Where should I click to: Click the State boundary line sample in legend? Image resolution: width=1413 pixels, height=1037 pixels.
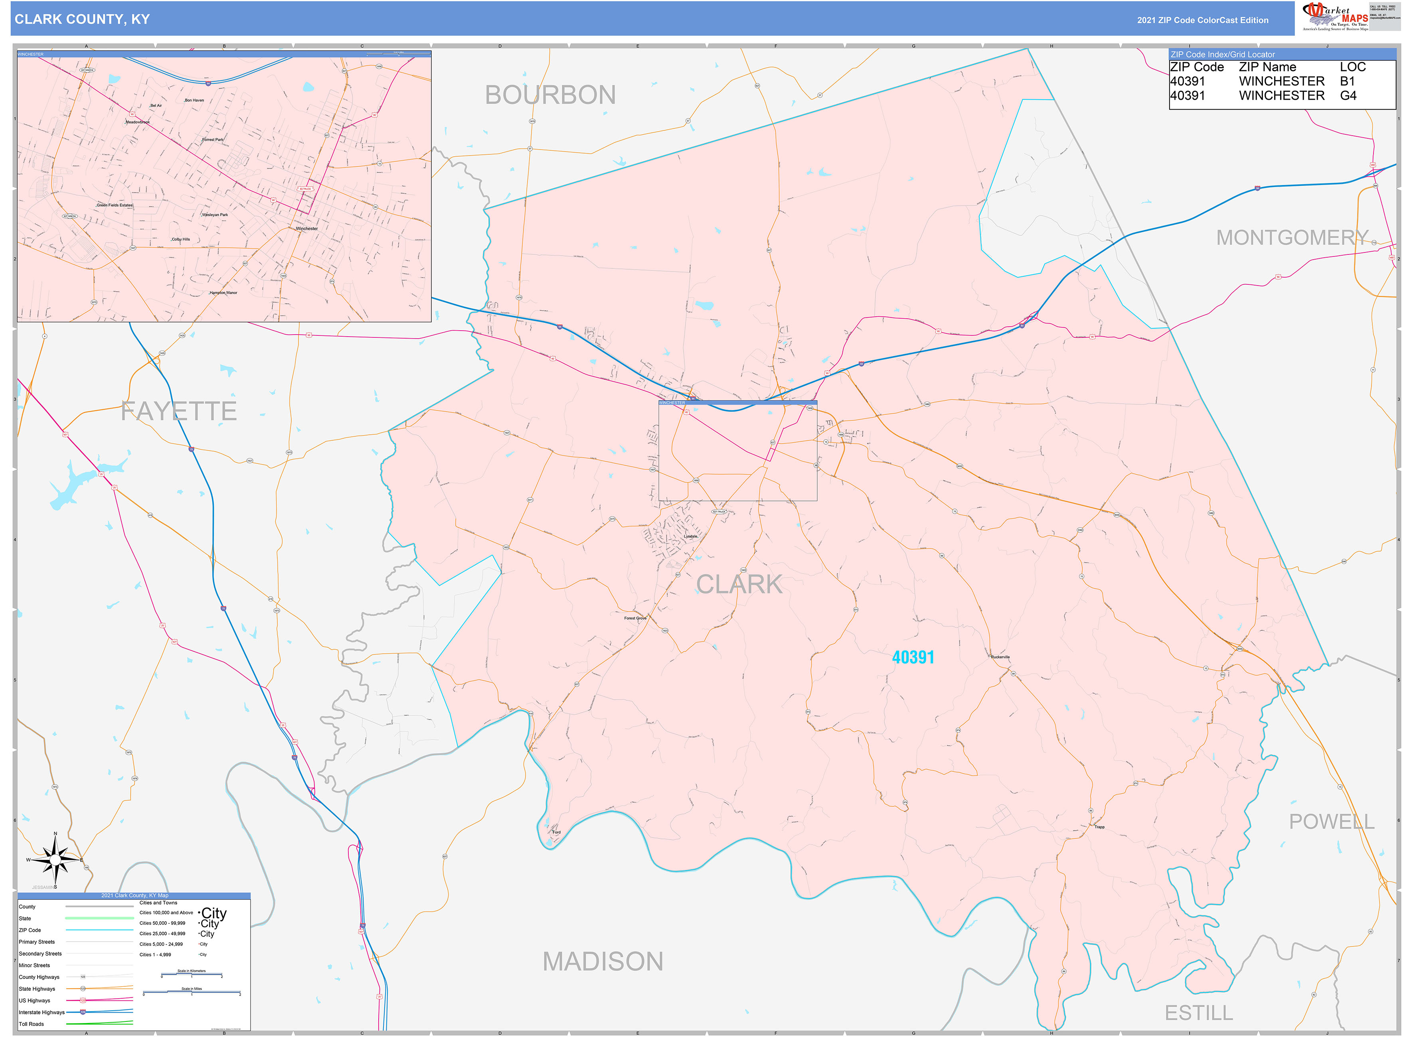(99, 918)
